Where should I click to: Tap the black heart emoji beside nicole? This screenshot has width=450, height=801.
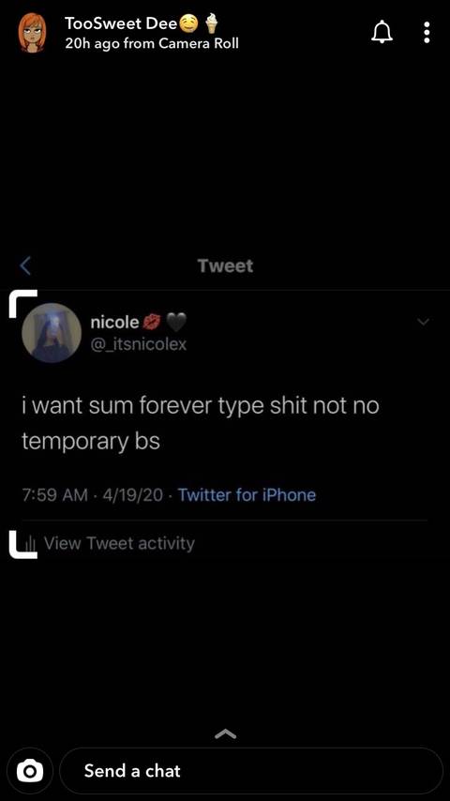(x=177, y=322)
